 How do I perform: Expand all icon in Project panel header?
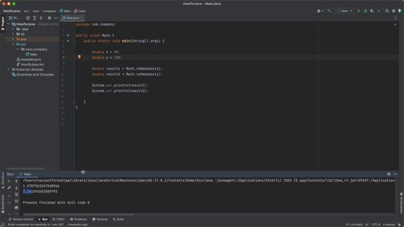click(x=35, y=18)
